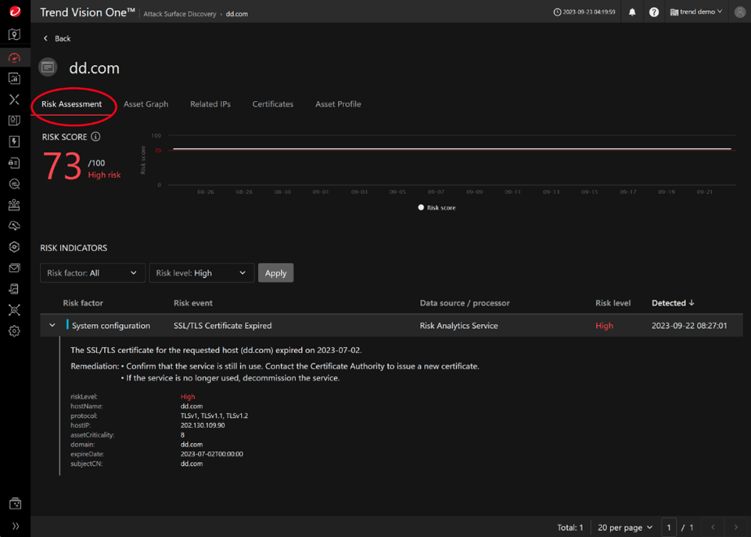The width and height of the screenshot is (751, 537).
Task: Open the help question mark icon
Action: 654,12
